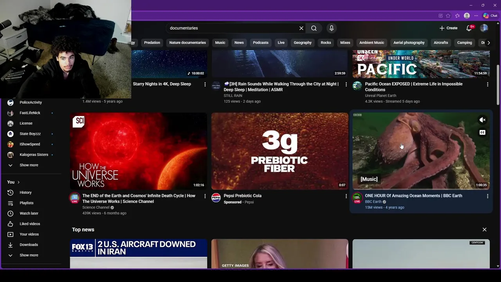
Task: Select the Geography filter chip
Action: tap(303, 43)
